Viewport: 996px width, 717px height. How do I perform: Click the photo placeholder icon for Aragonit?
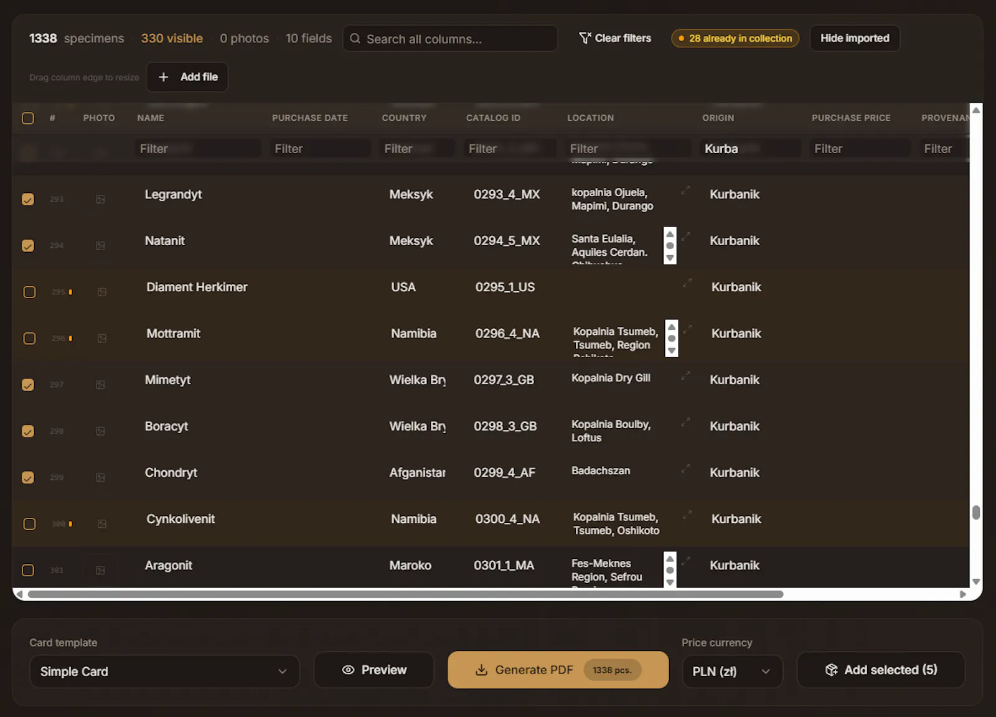[x=100, y=570]
